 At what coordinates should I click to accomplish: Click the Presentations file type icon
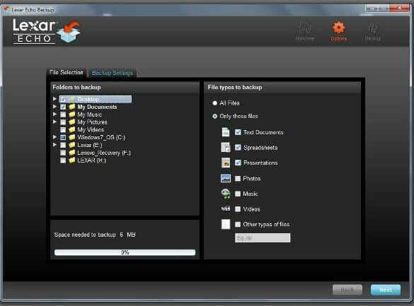(x=226, y=163)
